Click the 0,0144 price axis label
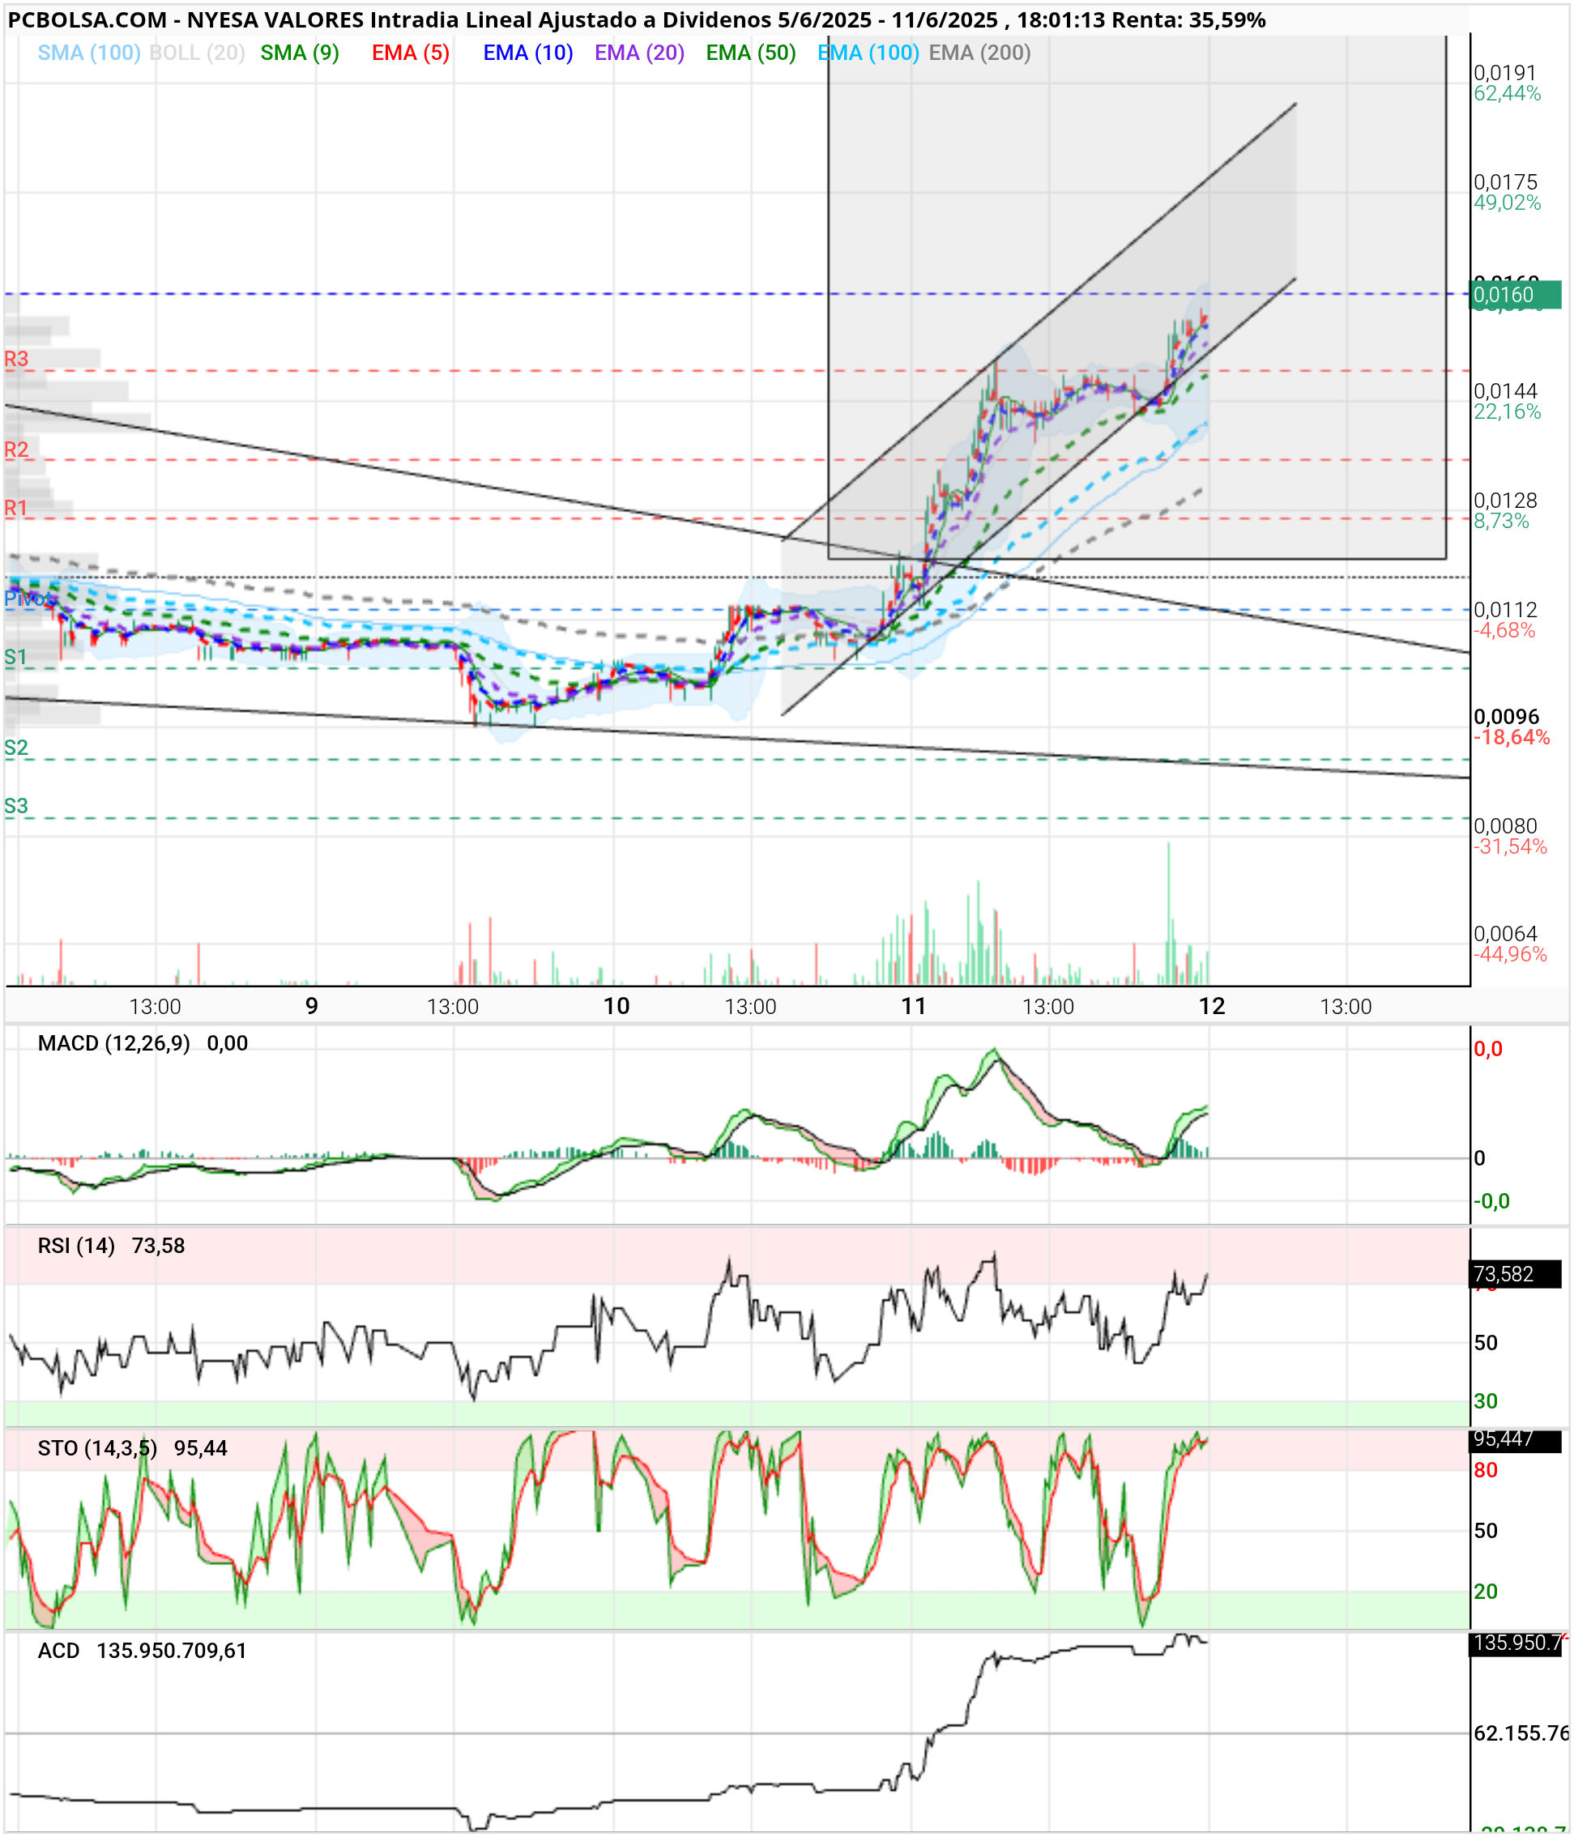 (1505, 391)
